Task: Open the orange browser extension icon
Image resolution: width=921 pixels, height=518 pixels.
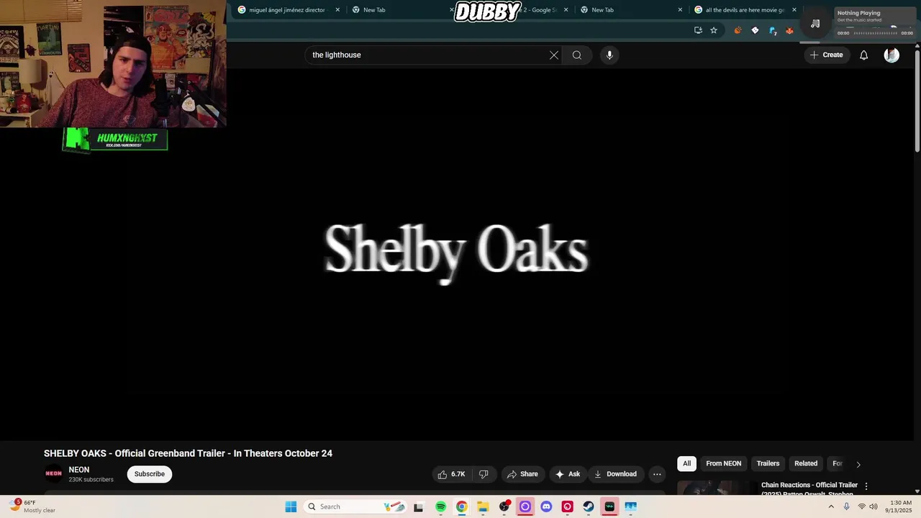Action: [x=738, y=30]
